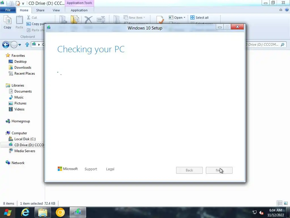The height and width of the screenshot is (218, 290).
Task: Open Quick Access Toolbar customize dropdown
Action: pyautogui.click(x=23, y=3)
